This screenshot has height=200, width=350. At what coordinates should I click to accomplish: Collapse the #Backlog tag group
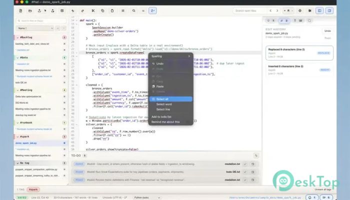click(x=17, y=37)
